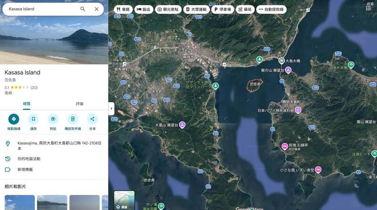Click the 民宿 石鍋亭 lodging marker
This screenshot has width=377, height=210.
(285, 146)
